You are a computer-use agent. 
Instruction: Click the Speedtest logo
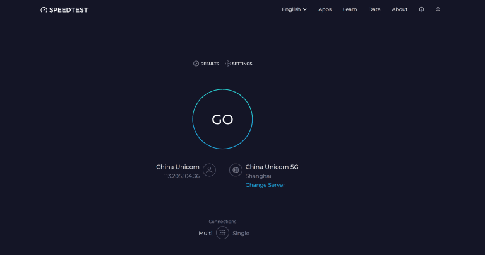coord(64,10)
